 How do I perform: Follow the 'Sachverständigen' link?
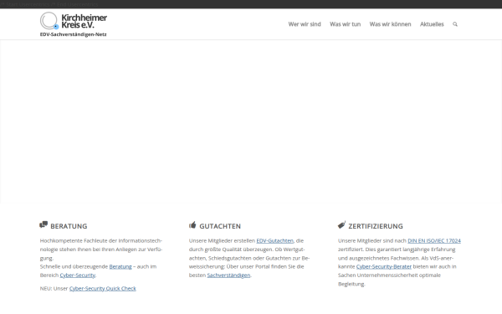pos(228,275)
